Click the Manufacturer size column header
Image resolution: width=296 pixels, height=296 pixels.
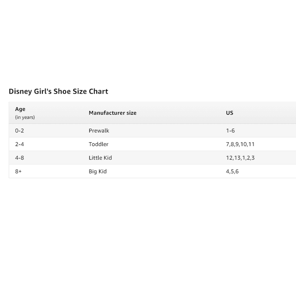(113, 113)
